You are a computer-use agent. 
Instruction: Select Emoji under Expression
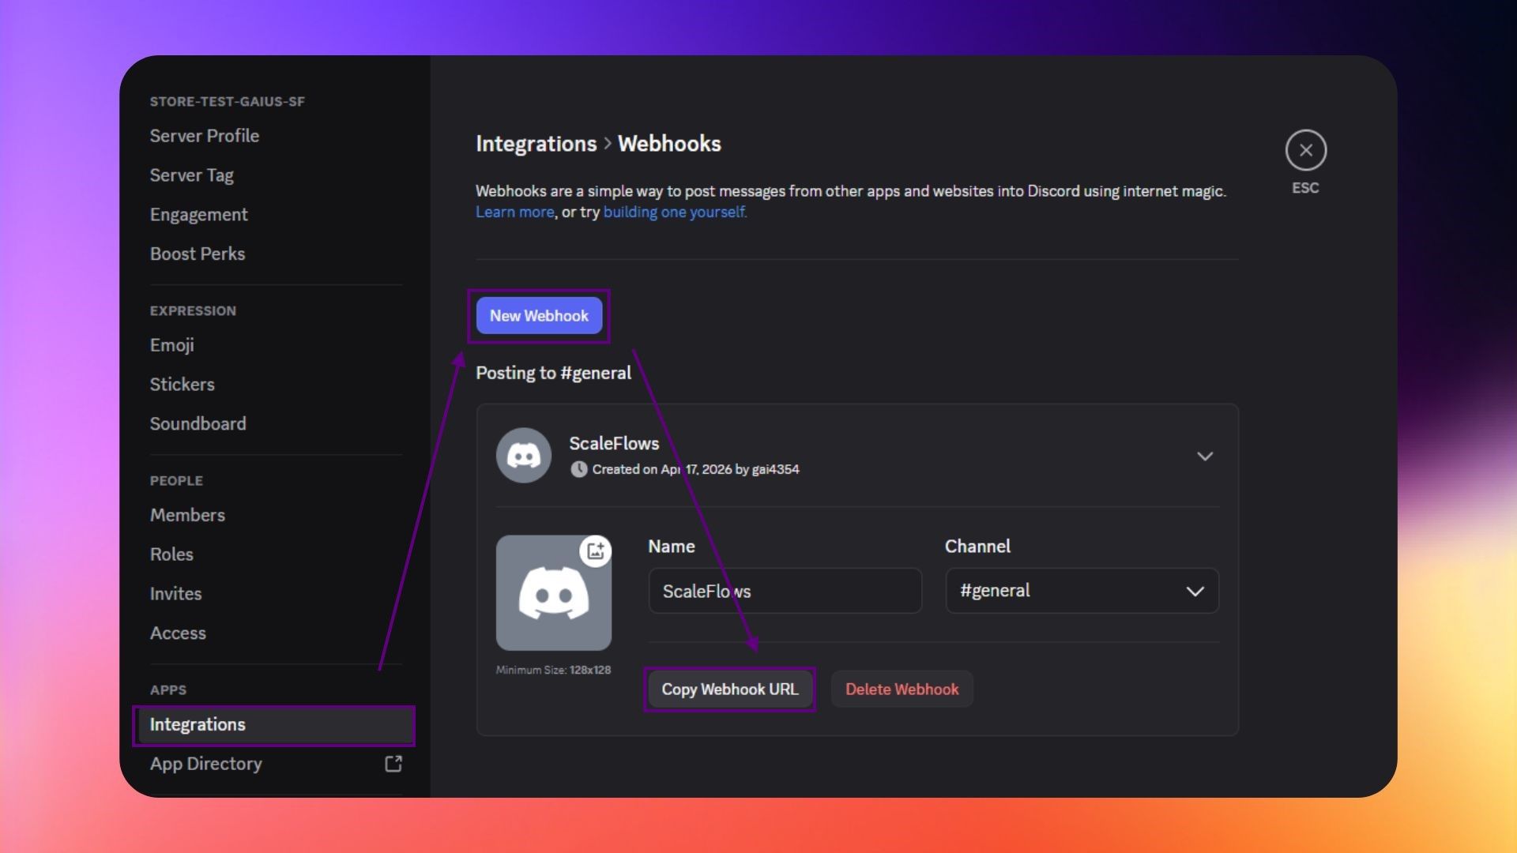coord(171,345)
